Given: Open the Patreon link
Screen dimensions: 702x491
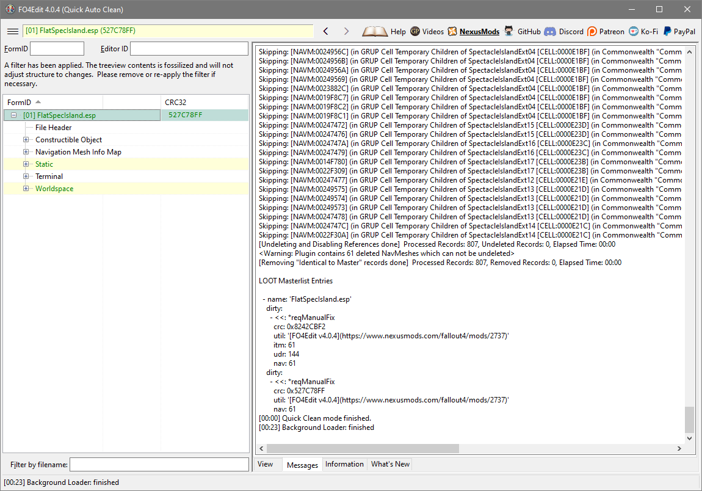Looking at the screenshot, I should pos(592,31).
